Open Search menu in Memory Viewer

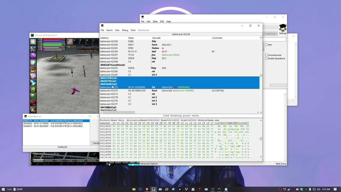click(x=109, y=30)
